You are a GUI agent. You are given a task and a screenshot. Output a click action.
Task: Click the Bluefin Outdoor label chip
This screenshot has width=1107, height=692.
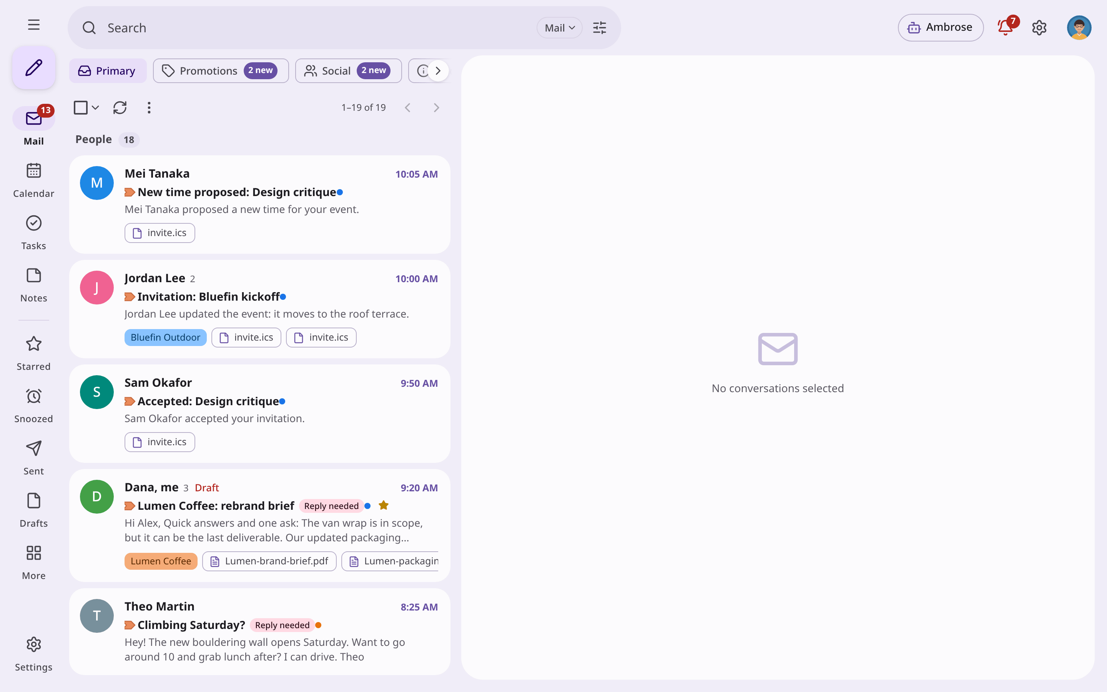[165, 337]
